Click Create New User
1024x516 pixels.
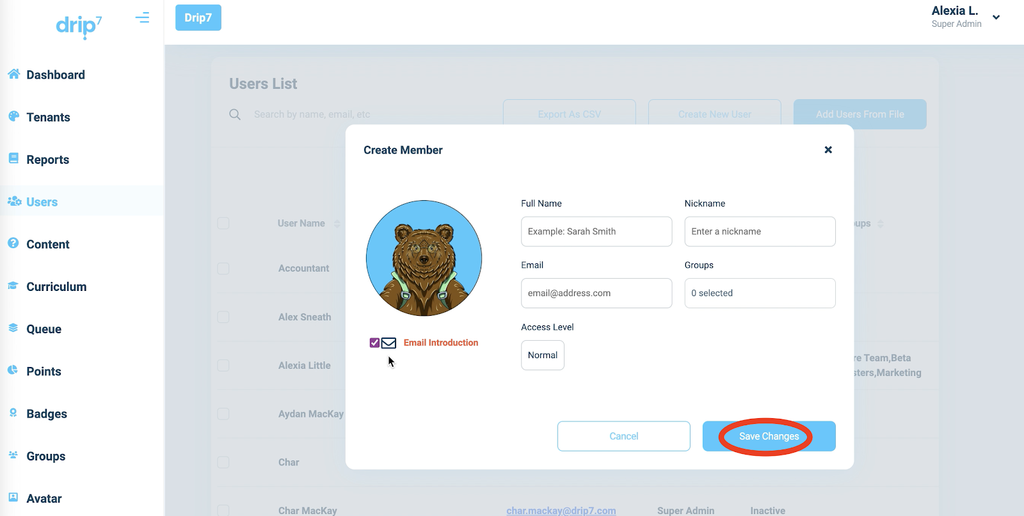715,114
